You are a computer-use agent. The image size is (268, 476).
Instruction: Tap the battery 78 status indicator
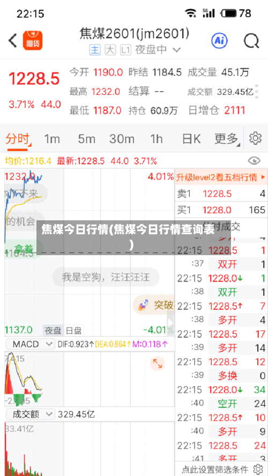(236, 13)
